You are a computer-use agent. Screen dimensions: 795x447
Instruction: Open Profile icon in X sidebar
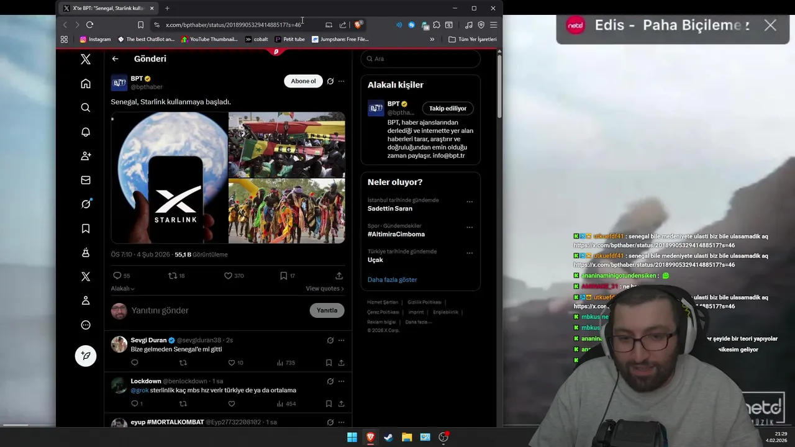(86, 300)
